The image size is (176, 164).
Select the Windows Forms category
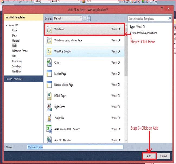pos(20,51)
